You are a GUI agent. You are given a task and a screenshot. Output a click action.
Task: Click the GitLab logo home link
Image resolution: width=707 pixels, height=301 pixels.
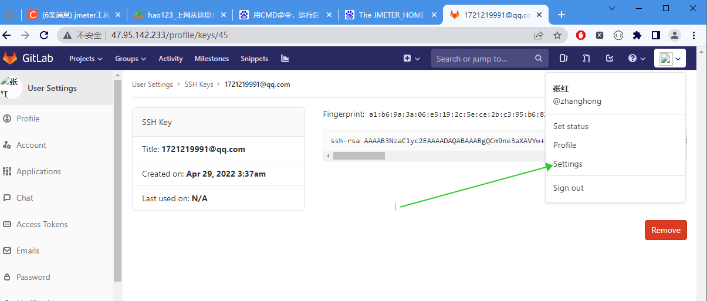click(x=28, y=58)
